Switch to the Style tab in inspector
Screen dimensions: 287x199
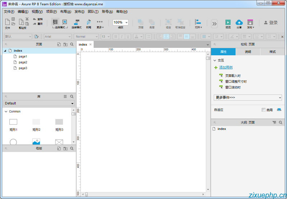[x=272, y=52]
